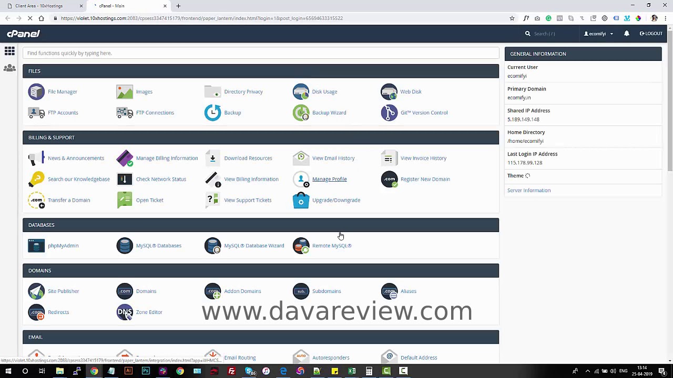Collapse the DOMAINS section
The image size is (673, 378).
[261, 270]
